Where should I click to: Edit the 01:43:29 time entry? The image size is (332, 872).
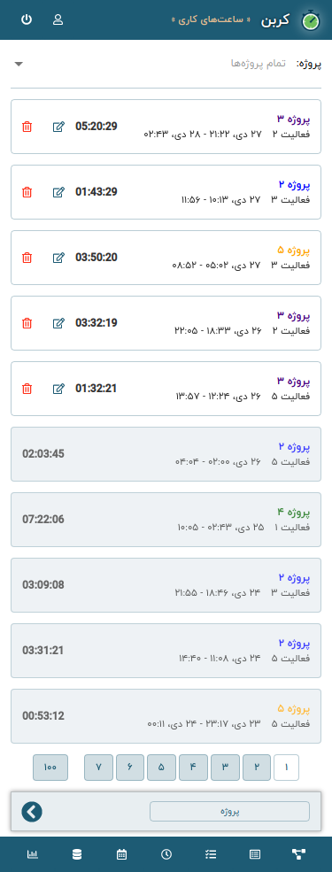58,192
